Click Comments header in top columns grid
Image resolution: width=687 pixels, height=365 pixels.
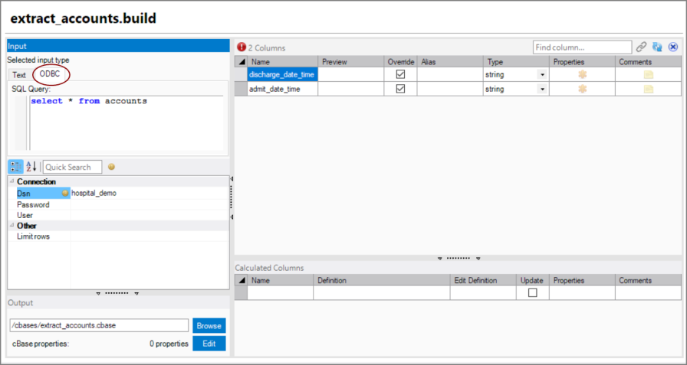[x=649, y=62]
